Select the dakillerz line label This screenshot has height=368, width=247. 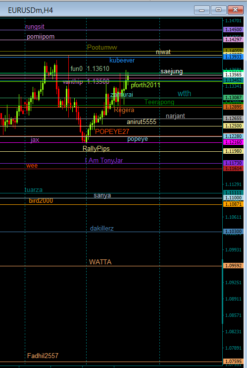101,228
